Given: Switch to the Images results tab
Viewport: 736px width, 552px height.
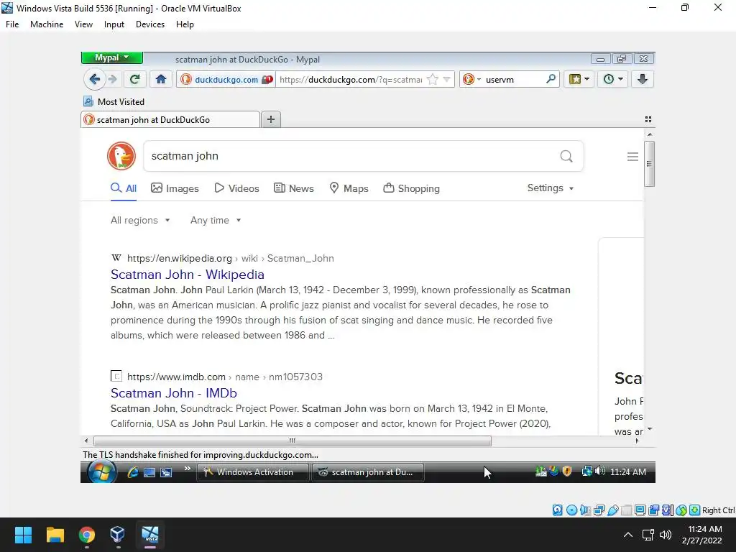Looking at the screenshot, I should 175,188.
